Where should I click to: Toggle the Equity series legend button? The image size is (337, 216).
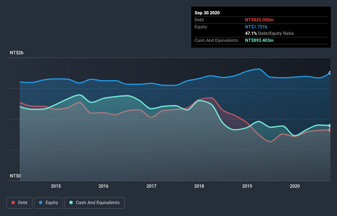48,203
